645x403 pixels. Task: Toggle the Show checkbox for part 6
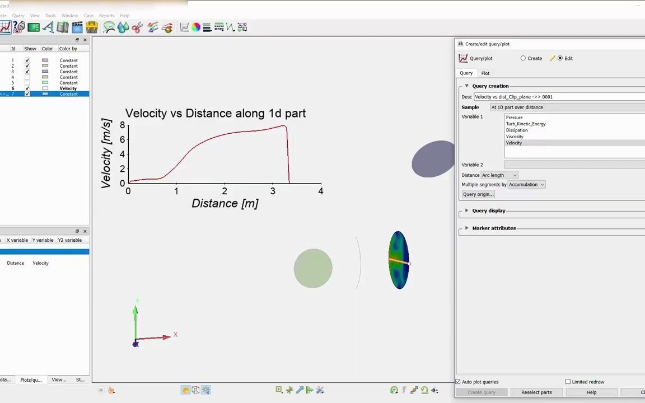pyautogui.click(x=27, y=88)
